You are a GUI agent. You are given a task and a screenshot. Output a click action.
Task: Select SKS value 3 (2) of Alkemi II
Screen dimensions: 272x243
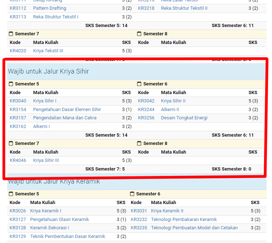(253, 110)
